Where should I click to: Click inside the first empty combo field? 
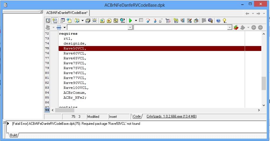[x=98, y=27]
